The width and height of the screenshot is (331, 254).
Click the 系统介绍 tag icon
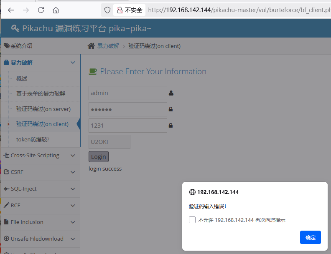(7, 46)
